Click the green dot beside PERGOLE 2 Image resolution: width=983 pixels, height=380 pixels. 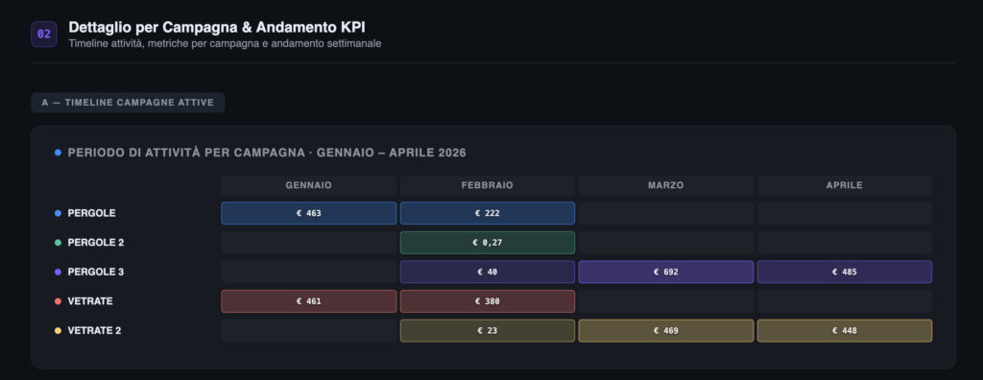pyautogui.click(x=58, y=243)
